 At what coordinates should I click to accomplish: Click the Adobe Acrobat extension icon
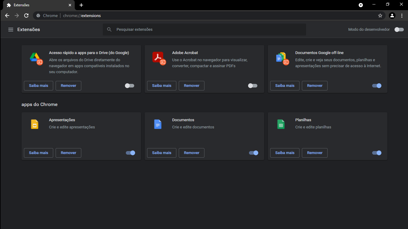point(159,58)
